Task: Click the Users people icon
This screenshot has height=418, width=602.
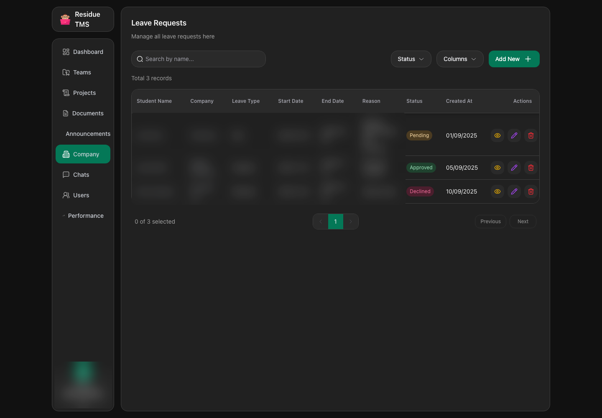Action: pyautogui.click(x=66, y=195)
